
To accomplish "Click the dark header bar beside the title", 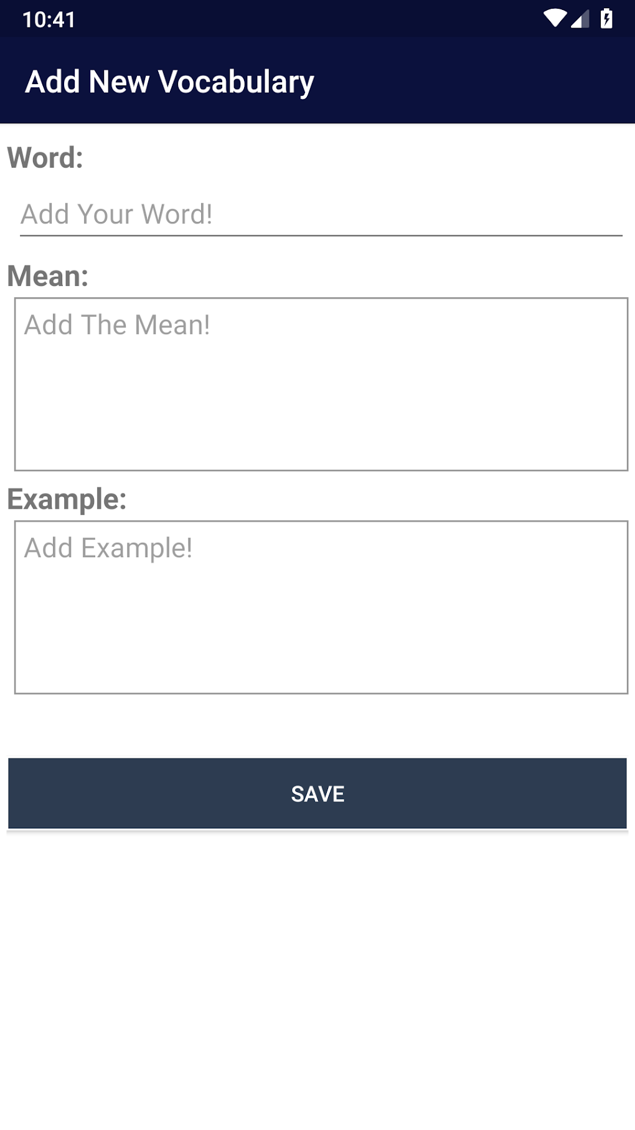I will (x=473, y=82).
